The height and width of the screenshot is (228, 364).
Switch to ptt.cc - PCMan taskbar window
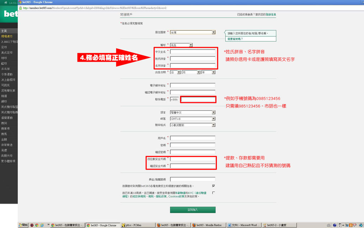click(x=138, y=225)
